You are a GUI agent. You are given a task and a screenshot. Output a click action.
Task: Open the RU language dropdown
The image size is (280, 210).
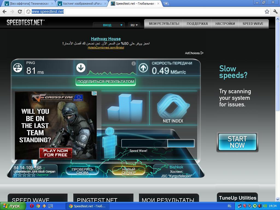[x=134, y=25]
